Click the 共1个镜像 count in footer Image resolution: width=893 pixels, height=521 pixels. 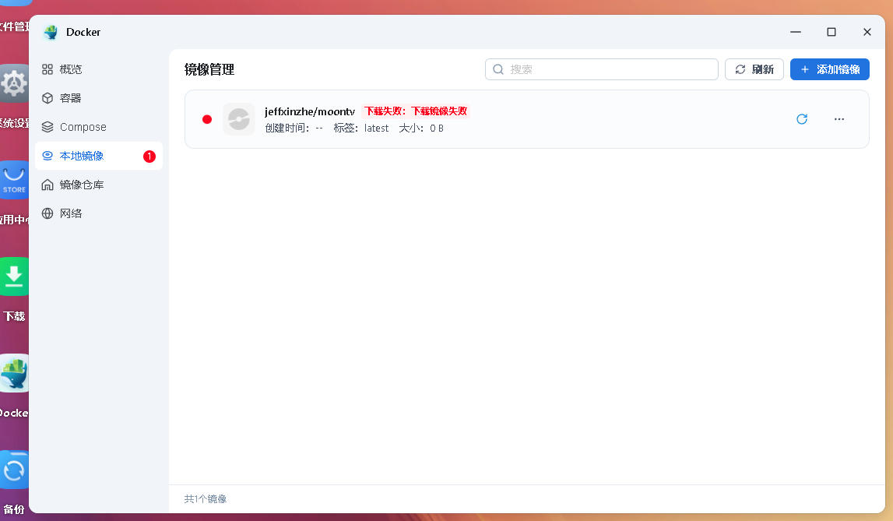206,498
